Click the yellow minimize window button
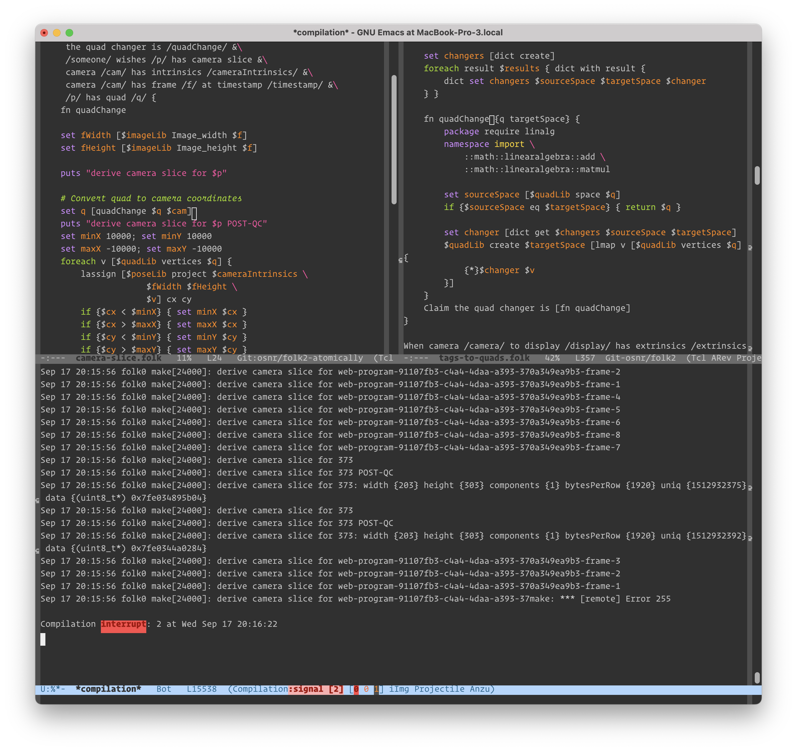This screenshot has height=751, width=797. (x=57, y=32)
